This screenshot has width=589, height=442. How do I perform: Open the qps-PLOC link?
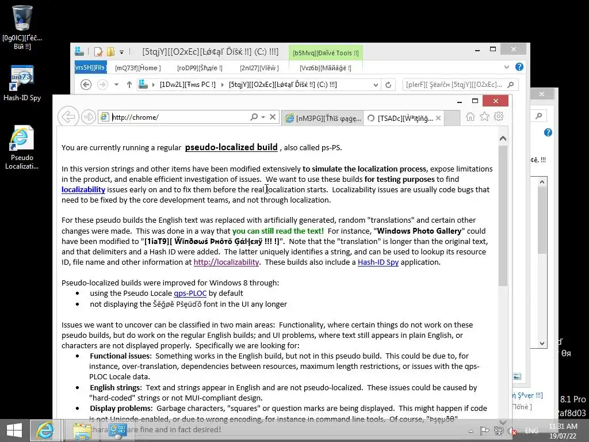pyautogui.click(x=190, y=293)
